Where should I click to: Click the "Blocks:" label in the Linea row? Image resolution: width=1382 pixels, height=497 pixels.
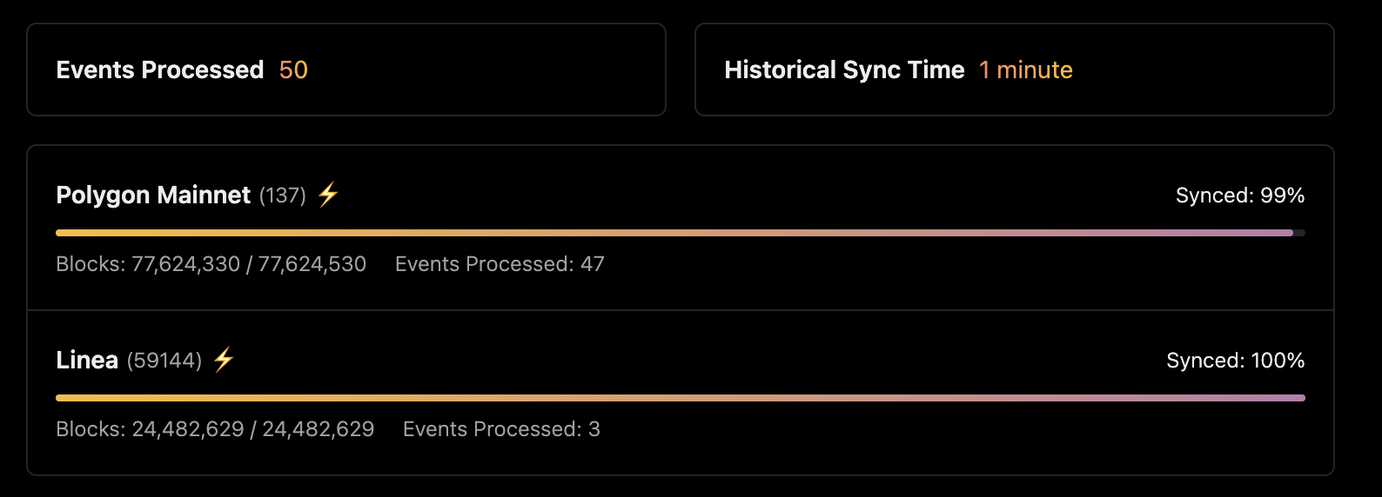[x=91, y=429]
